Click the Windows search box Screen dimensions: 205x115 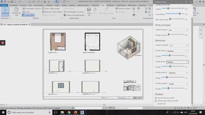(x=29, y=112)
